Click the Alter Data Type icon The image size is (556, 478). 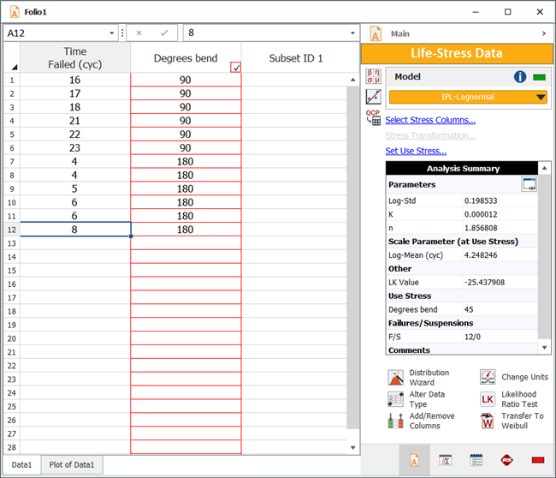pyautogui.click(x=396, y=398)
